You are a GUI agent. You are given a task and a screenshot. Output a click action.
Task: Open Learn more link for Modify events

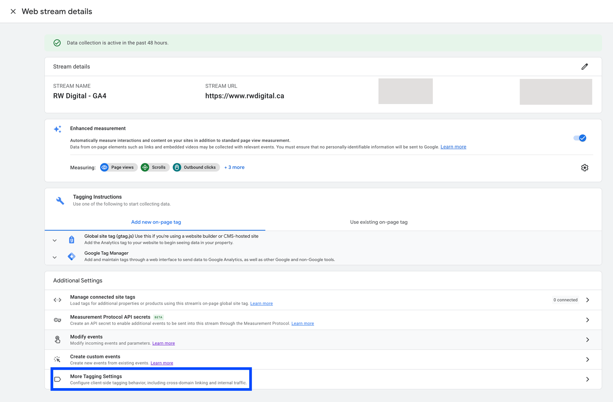pos(163,343)
